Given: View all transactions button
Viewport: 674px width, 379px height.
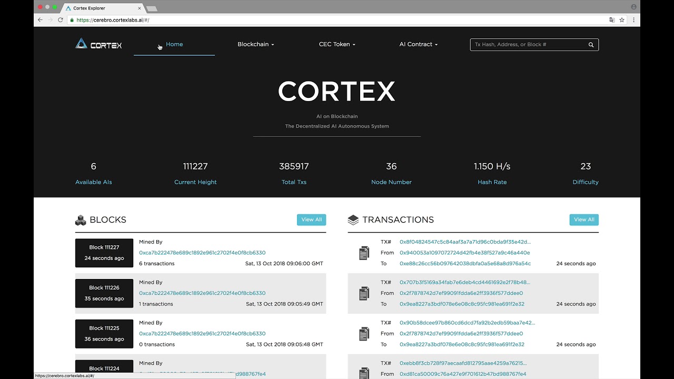Looking at the screenshot, I should pos(584,220).
